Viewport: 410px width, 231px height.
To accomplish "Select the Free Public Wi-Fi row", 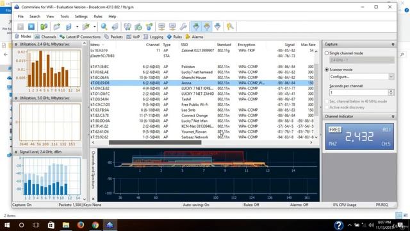I will (x=202, y=105).
